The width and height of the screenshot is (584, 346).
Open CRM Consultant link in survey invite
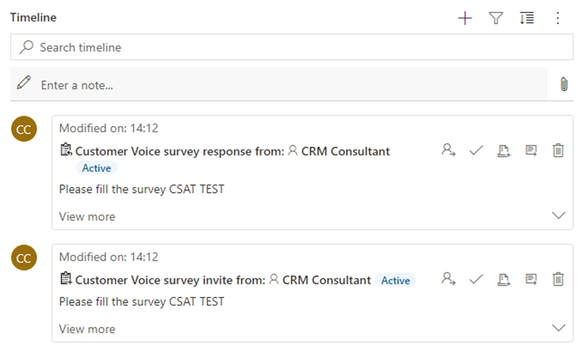[x=326, y=280]
